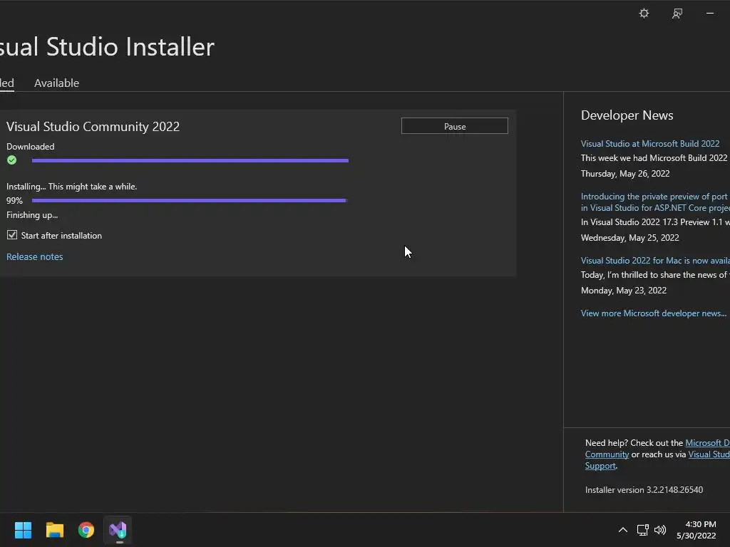Viewport: 730px width, 547px height.
Task: Switch to the Available tab
Action: [57, 83]
